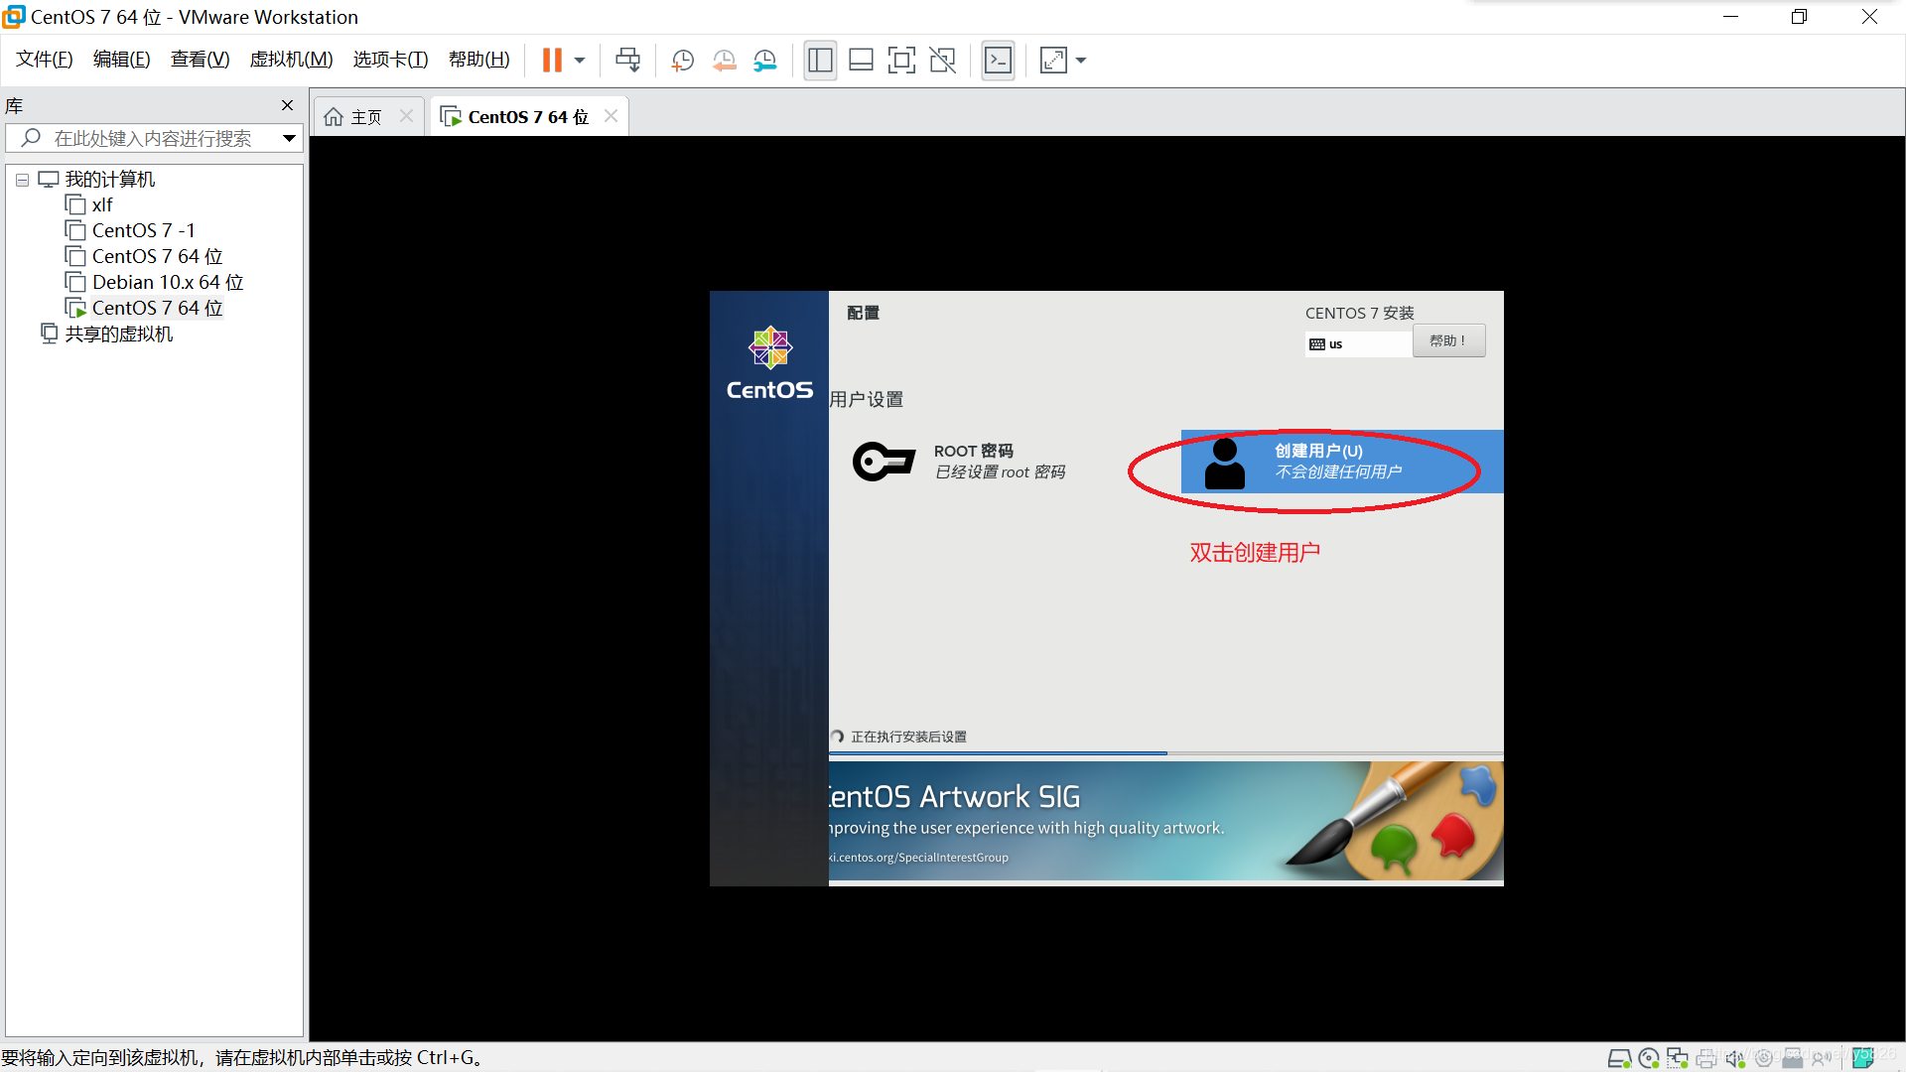Select the running CentOS 7 64 位 entry
The width and height of the screenshot is (1906, 1072).
pos(157,309)
